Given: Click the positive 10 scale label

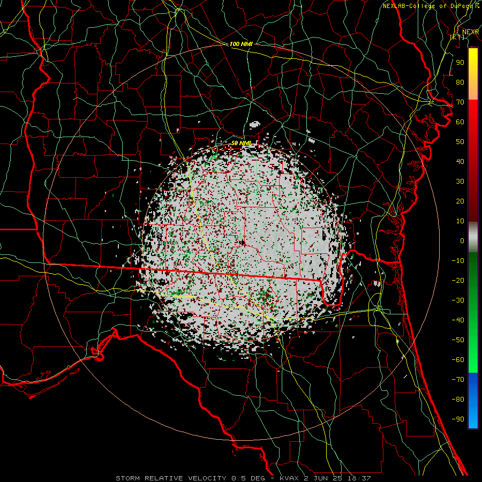Looking at the screenshot, I should point(460,221).
